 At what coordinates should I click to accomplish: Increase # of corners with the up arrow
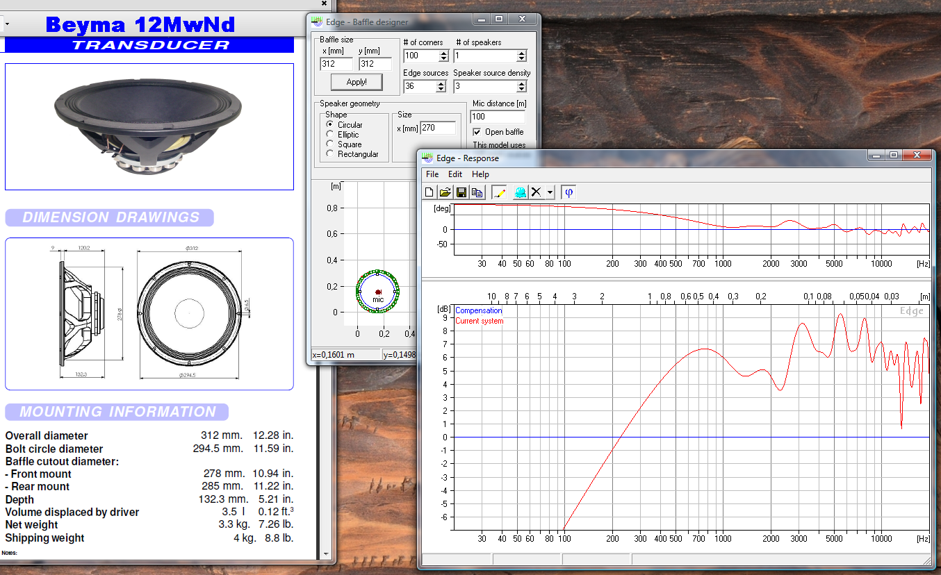tap(443, 53)
